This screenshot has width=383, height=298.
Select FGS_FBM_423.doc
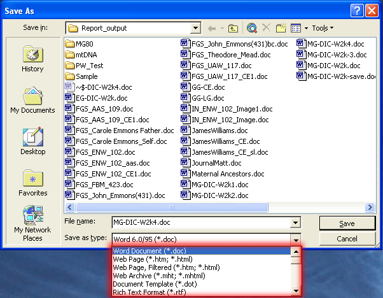coord(99,185)
